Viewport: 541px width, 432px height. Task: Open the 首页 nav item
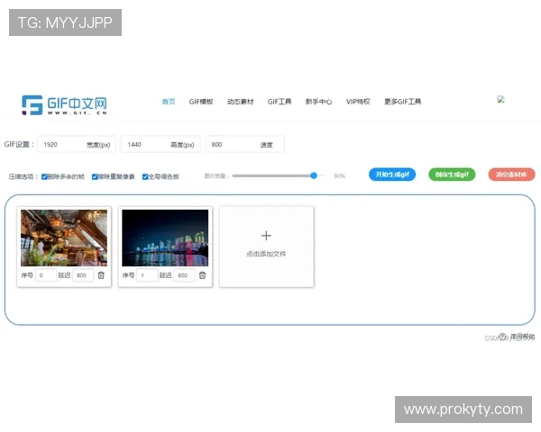[x=169, y=102]
